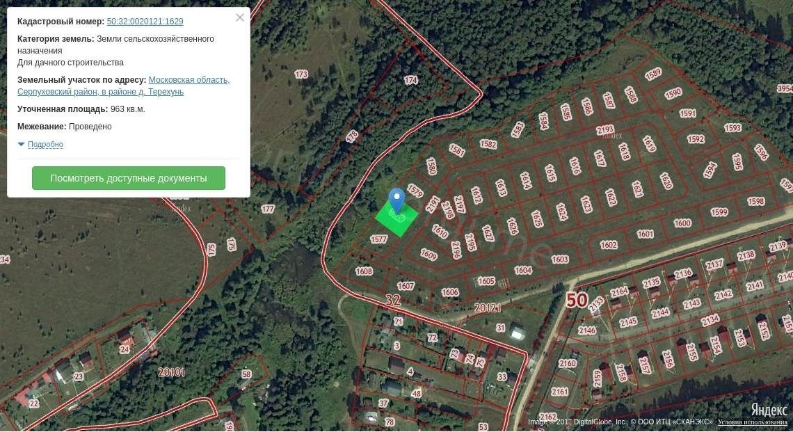Viewport: 793px width, 432px height.
Task: Open Условия использования terms link
Action: point(753,422)
